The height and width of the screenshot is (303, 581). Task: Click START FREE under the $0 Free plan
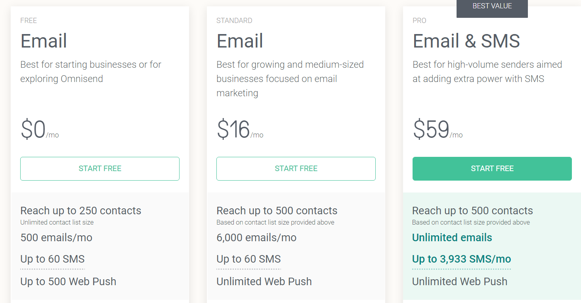(100, 169)
